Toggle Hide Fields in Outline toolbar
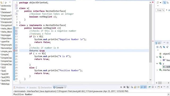 (x=164, y=47)
